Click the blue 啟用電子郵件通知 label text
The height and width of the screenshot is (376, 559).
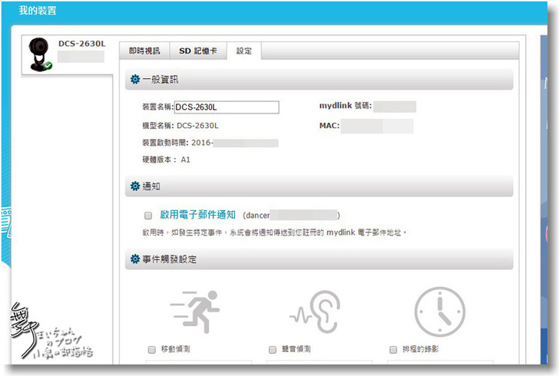coord(198,216)
